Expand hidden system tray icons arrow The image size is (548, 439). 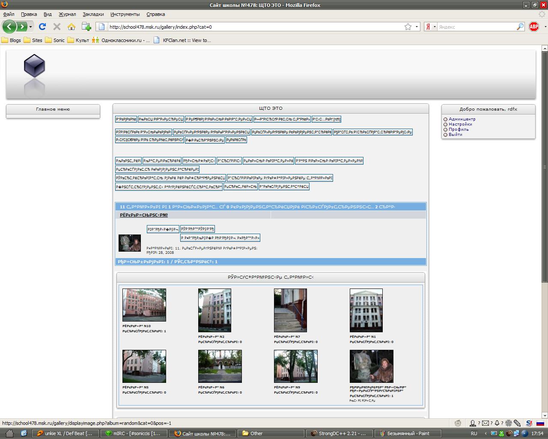click(485, 433)
